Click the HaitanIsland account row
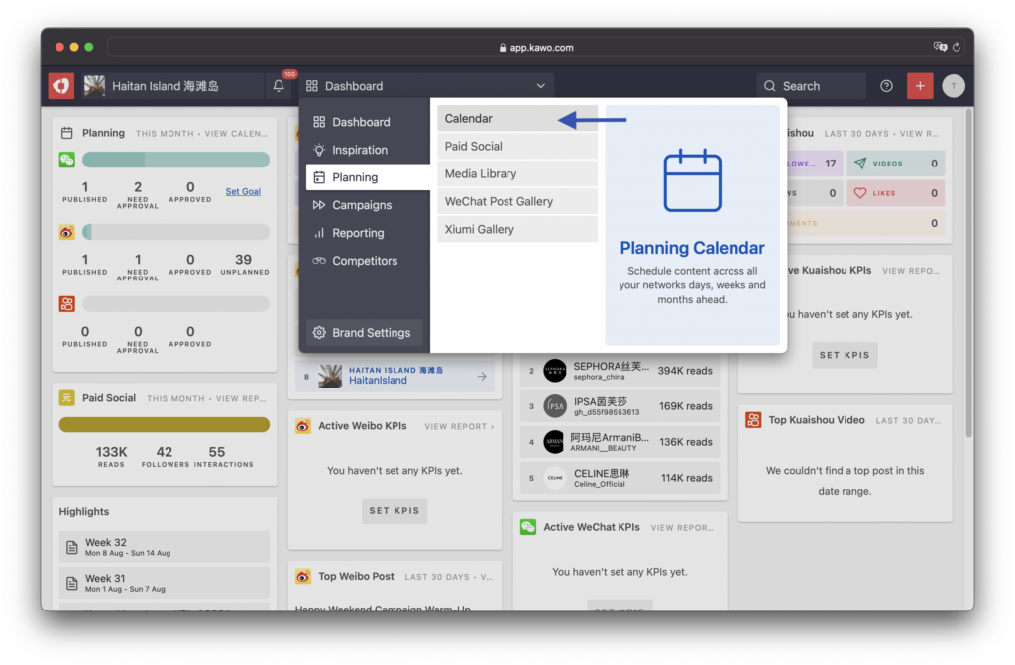The image size is (1015, 665). coord(395,376)
